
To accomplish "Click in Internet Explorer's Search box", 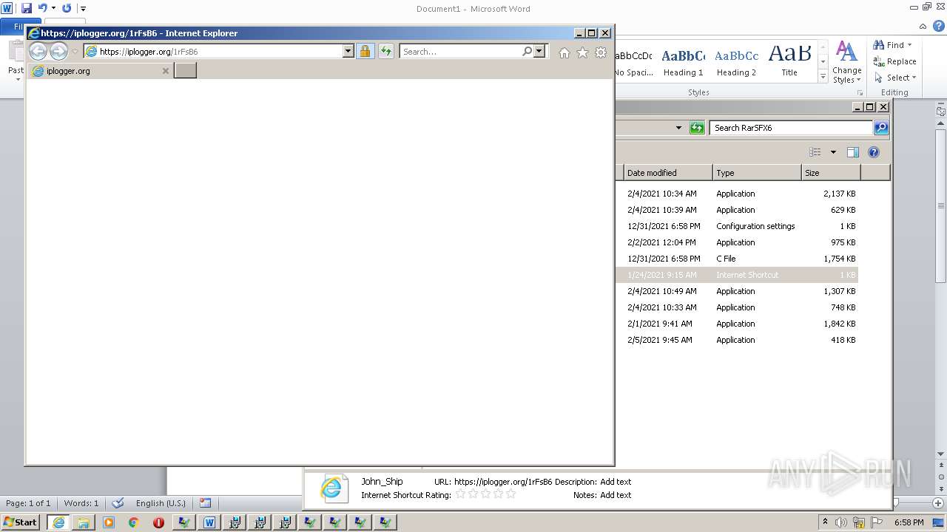I will (460, 52).
